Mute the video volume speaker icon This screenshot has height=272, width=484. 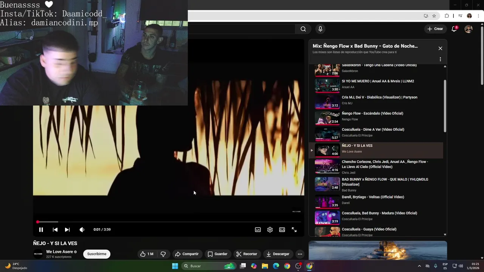point(82,230)
